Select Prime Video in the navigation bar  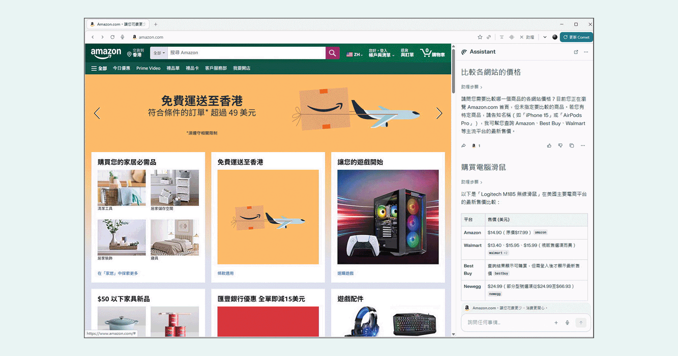click(x=148, y=68)
